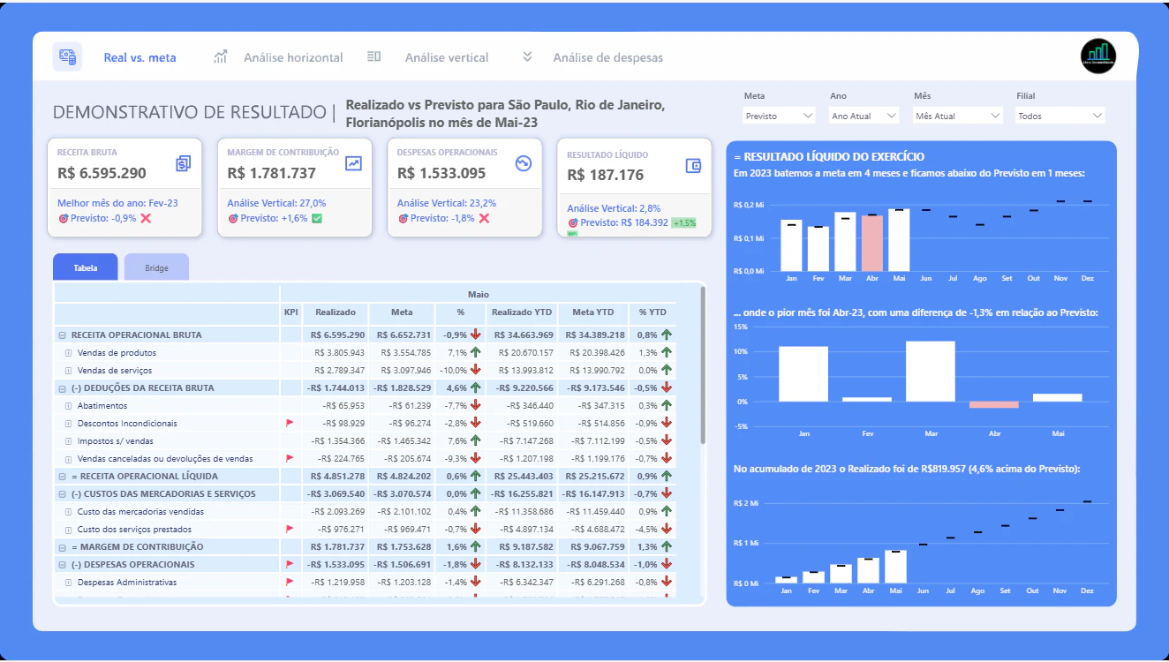
Task: Click the red X beside Receita Bruta Previsto -0,9%
Action: 146,218
